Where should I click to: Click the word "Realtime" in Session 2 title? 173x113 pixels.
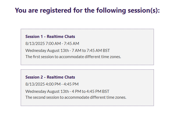[x=56, y=77]
